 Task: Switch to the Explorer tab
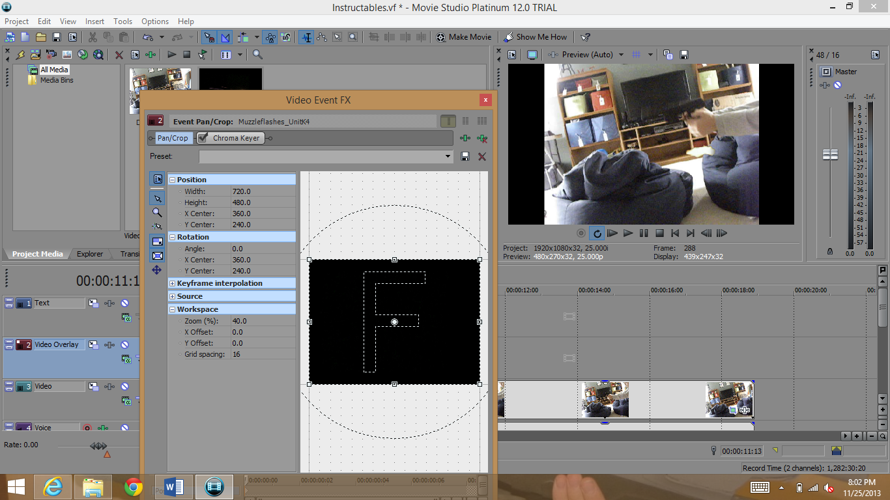(x=89, y=254)
